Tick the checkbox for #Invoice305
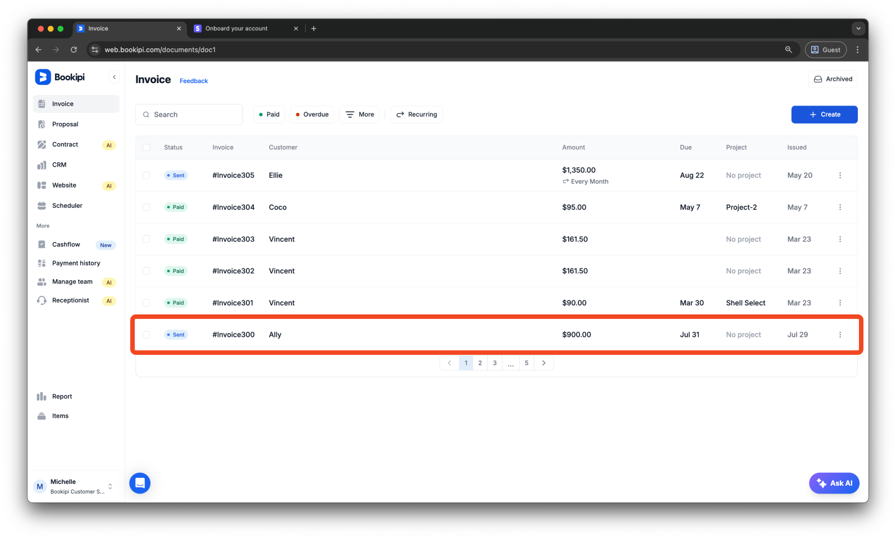Viewport: 896px width, 539px height. [146, 175]
